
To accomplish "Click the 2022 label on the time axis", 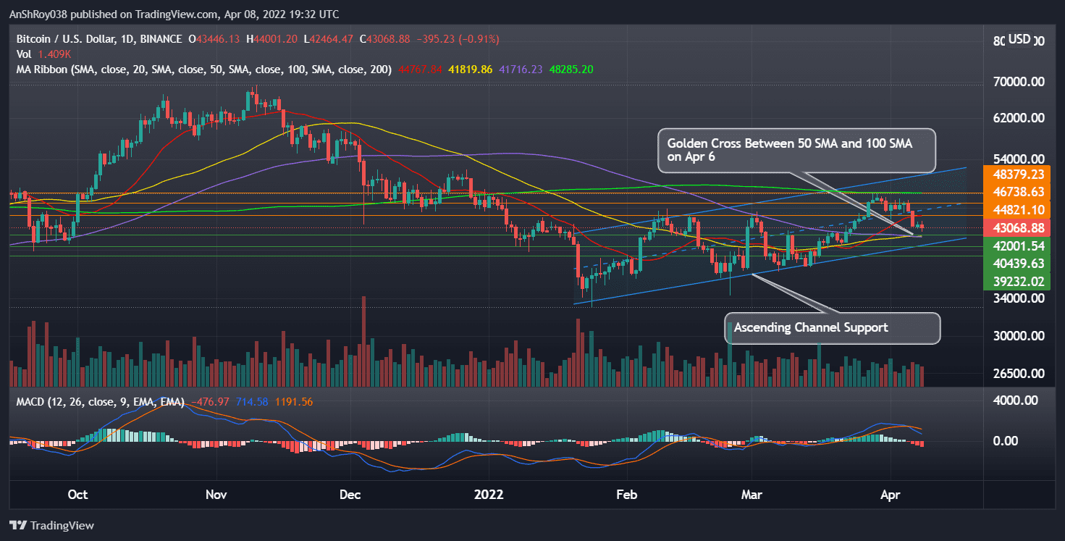I will tap(489, 495).
